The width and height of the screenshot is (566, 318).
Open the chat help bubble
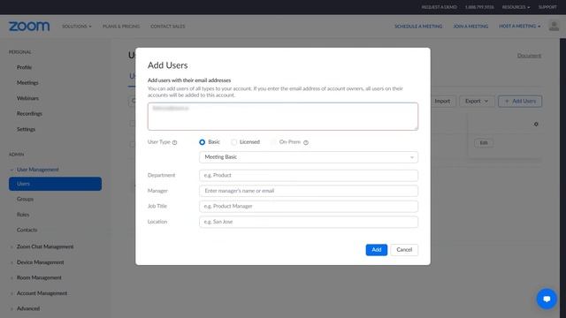coord(547,299)
